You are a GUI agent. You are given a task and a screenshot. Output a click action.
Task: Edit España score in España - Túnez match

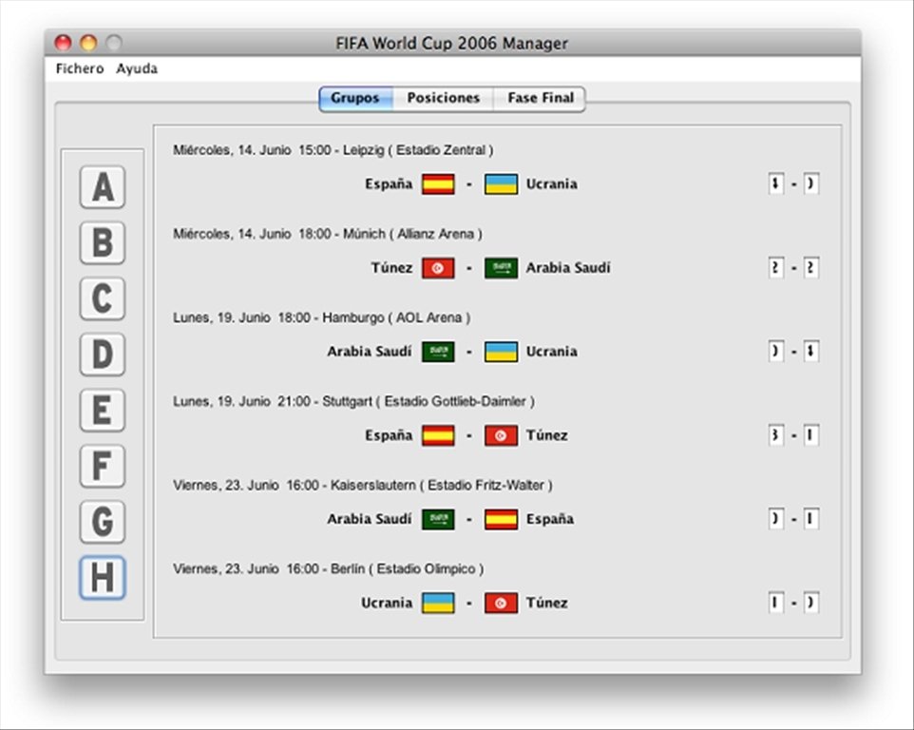click(776, 435)
